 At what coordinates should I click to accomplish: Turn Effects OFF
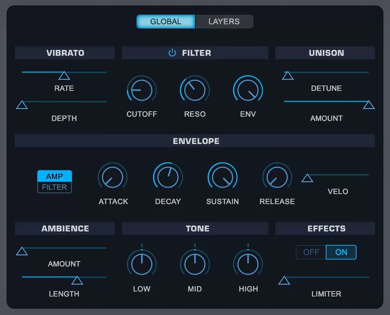tap(310, 252)
